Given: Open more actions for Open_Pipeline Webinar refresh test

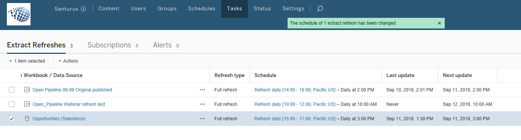Looking at the screenshot, I should tap(202, 104).
